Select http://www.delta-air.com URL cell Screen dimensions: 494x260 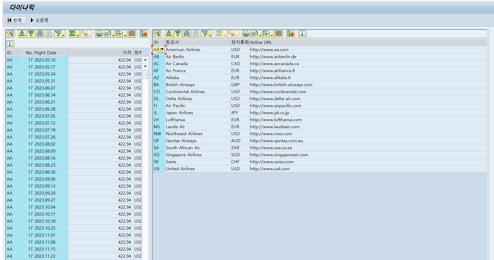[x=368, y=99]
